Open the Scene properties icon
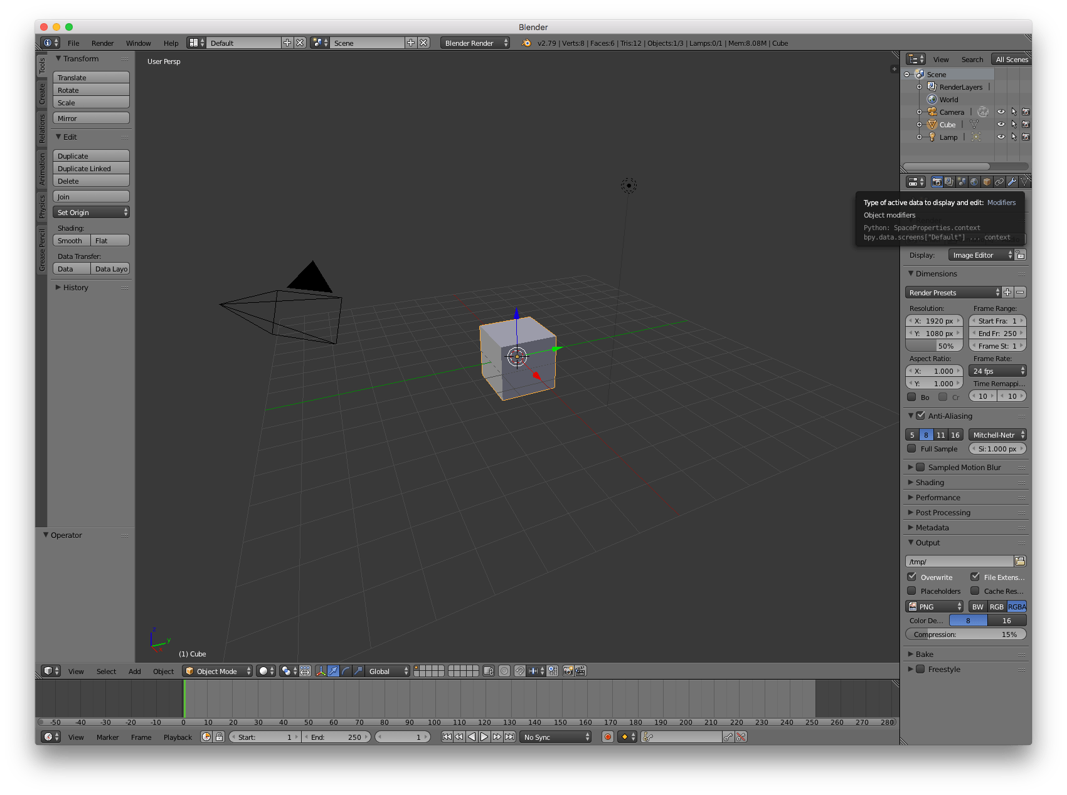The height and width of the screenshot is (795, 1067). click(x=962, y=182)
